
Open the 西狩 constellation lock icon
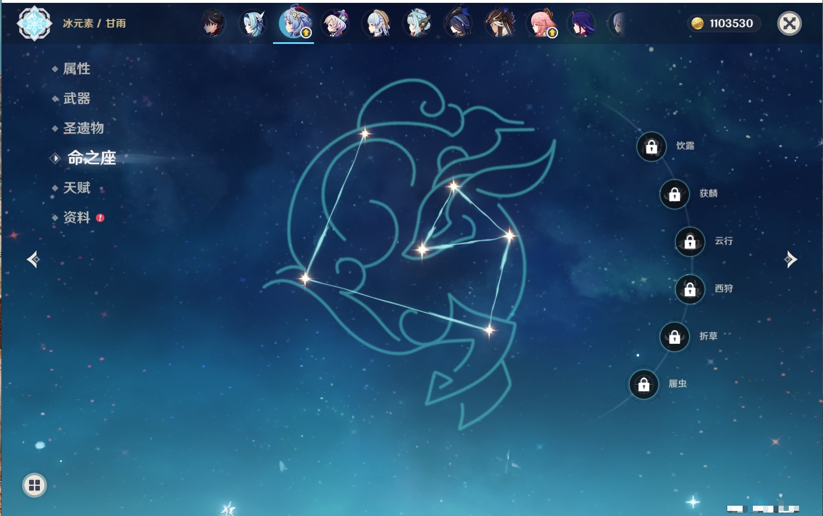coord(690,290)
